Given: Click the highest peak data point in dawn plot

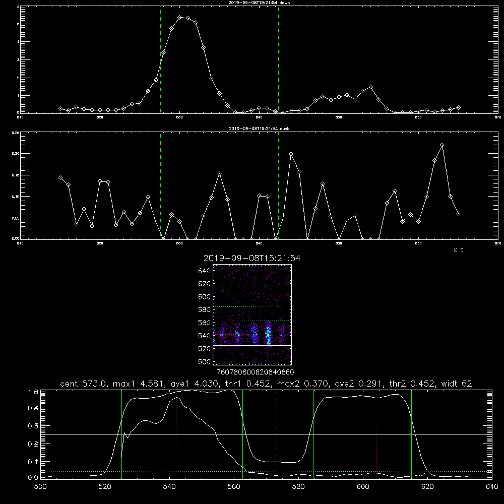Looking at the screenshot, I should coord(180,17).
